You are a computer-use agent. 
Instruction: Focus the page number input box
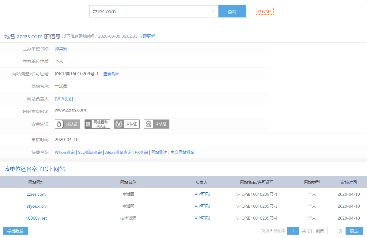tap(332, 231)
